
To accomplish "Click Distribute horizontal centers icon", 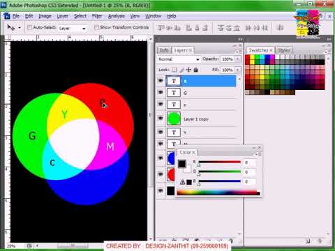I will coord(256,28).
